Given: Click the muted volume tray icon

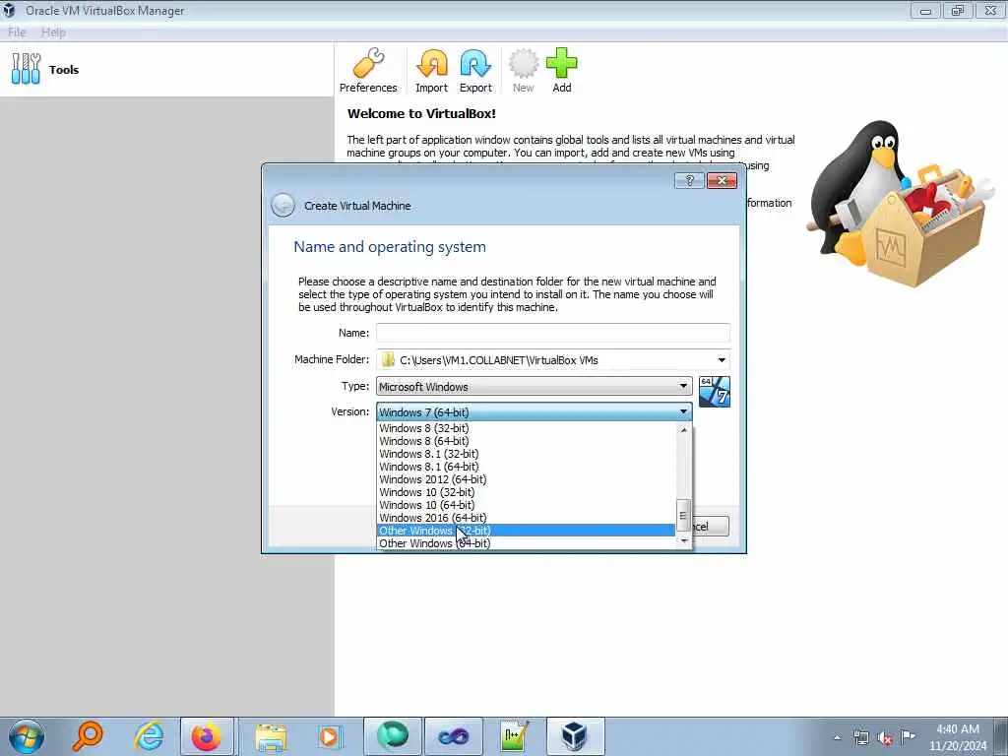Looking at the screenshot, I should 885,737.
